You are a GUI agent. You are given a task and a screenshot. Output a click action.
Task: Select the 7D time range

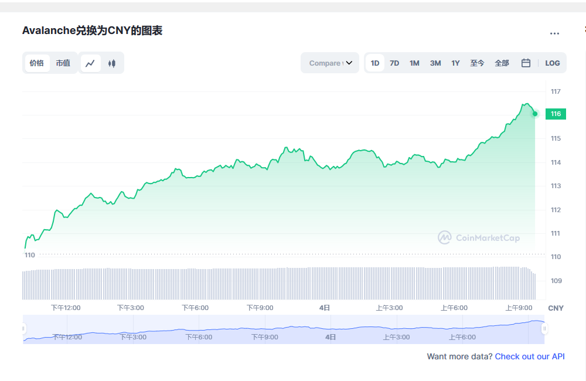[394, 63]
